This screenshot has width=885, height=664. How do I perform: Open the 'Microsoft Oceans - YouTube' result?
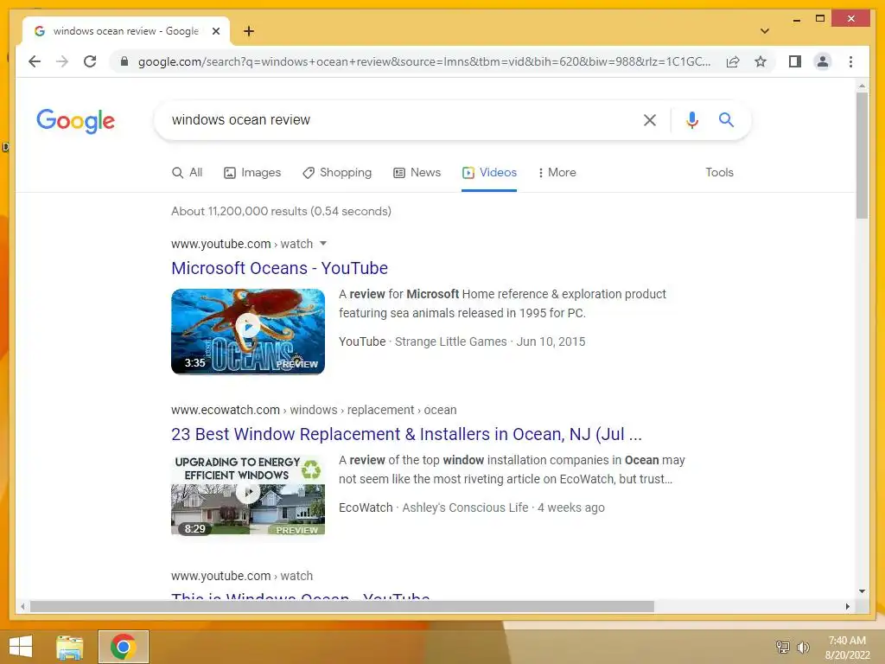pyautogui.click(x=279, y=268)
